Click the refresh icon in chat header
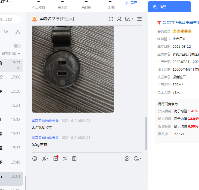This screenshot has height=190, width=199. 111,19
